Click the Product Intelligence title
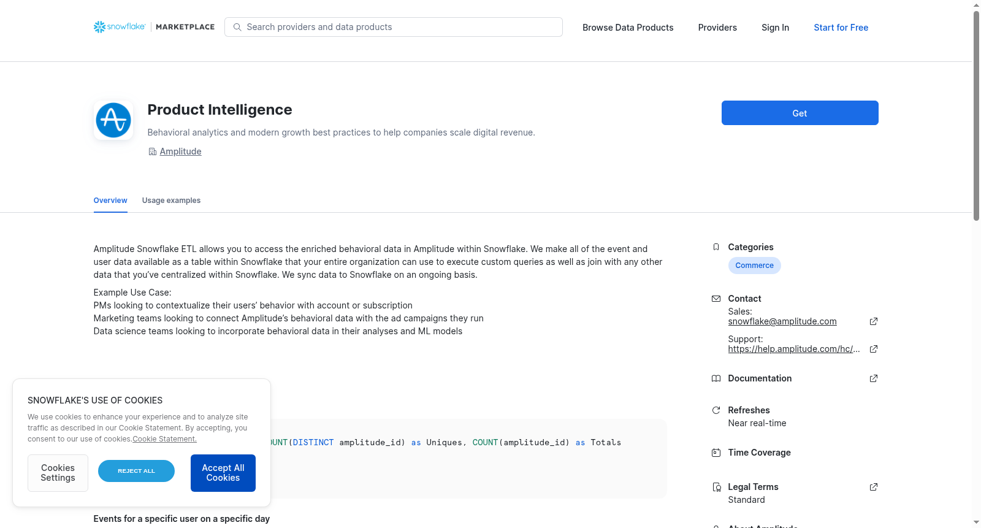The image size is (981, 528). [x=219, y=110]
